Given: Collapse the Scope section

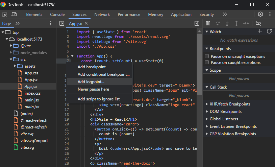Looking at the screenshot, I should pos(207,70).
